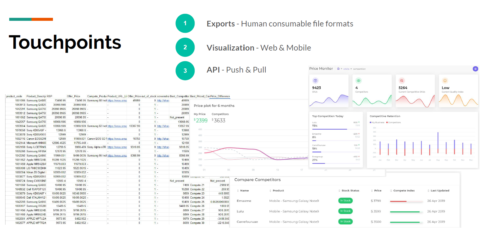
Task: Sort the table by Name column
Action: tap(244, 191)
